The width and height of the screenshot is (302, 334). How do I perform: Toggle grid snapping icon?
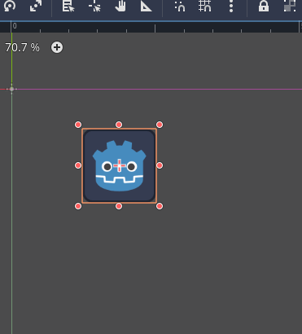205,6
